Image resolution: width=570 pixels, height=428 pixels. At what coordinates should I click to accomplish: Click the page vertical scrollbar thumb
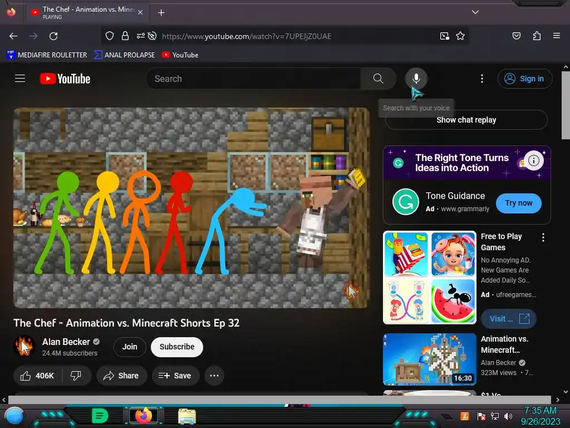pos(566,105)
